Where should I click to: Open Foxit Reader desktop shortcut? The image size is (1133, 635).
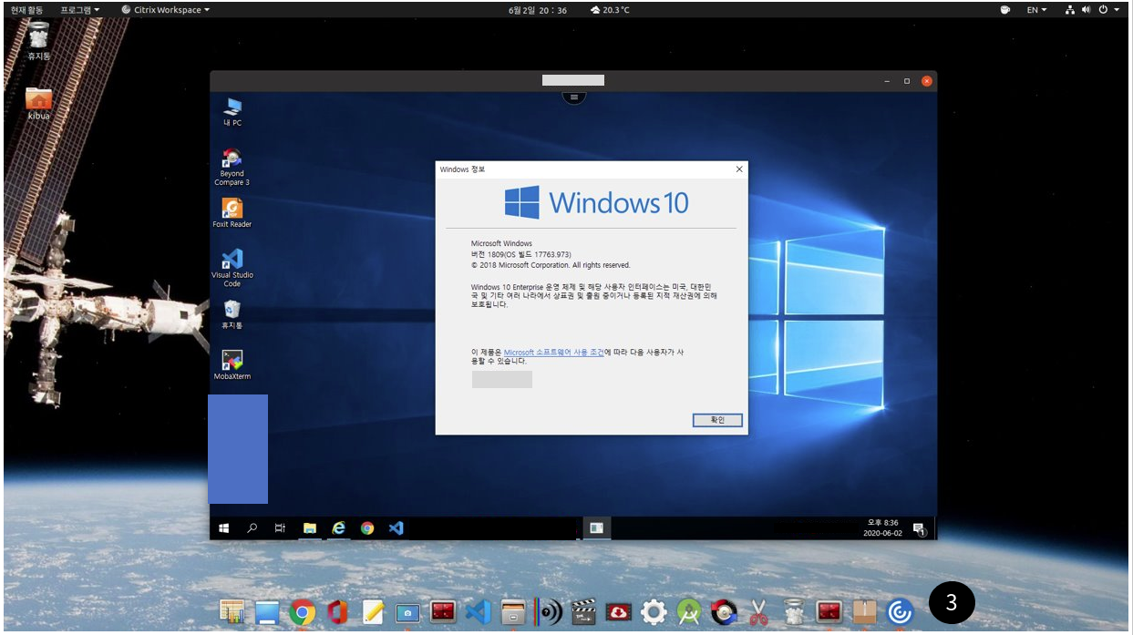coord(232,213)
